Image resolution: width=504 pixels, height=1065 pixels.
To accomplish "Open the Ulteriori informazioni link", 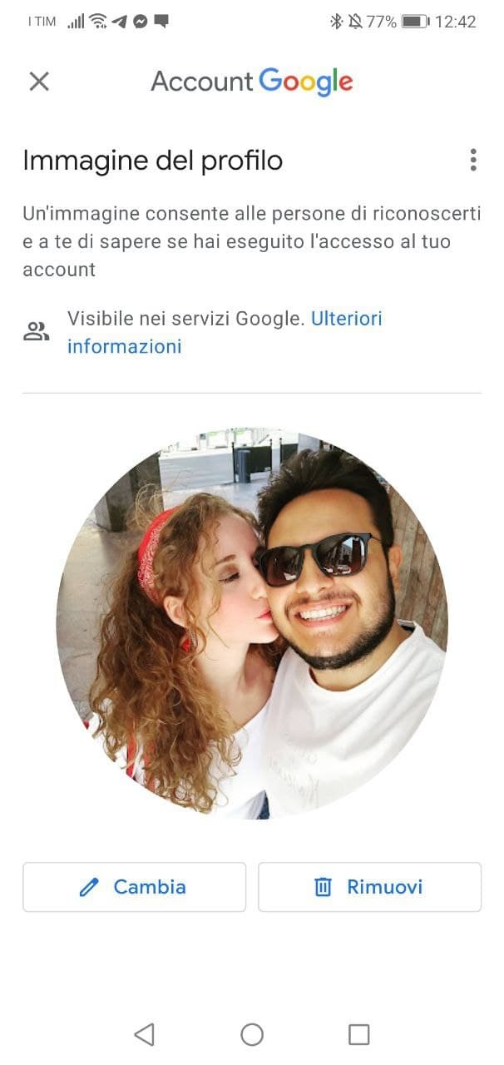I will [x=225, y=332].
